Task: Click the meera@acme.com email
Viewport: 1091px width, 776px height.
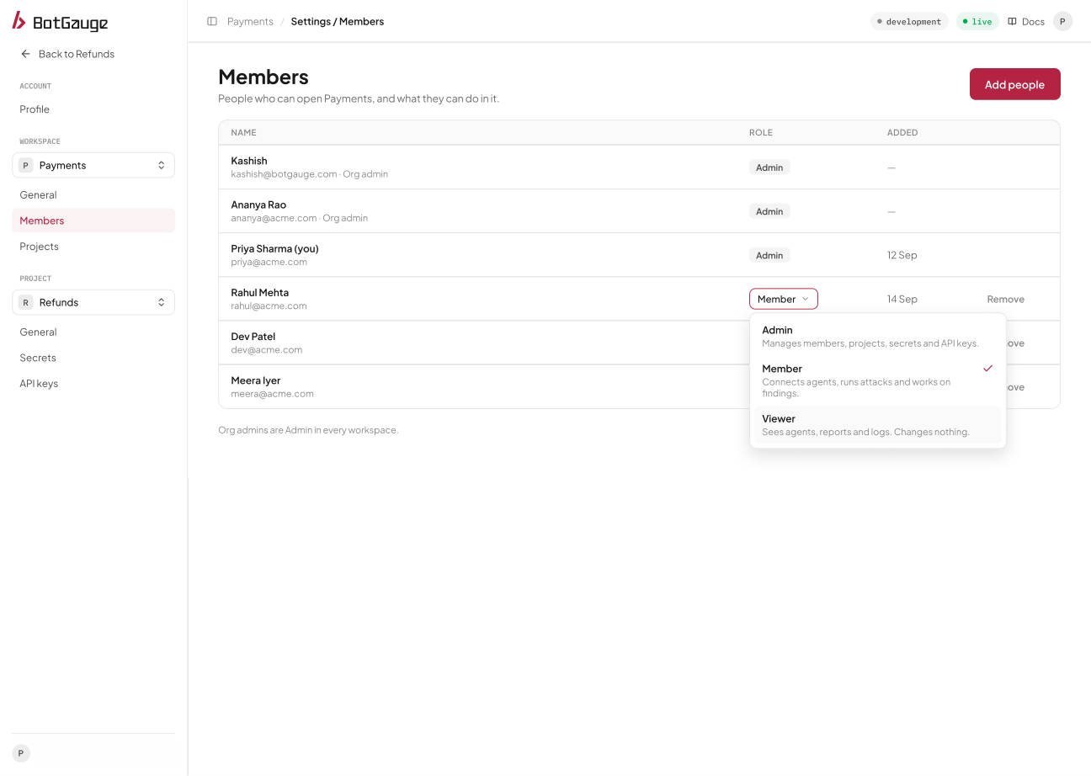Action: 272,393
